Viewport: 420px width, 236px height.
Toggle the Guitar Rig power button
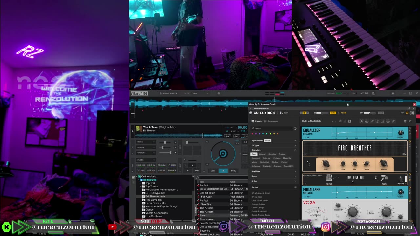pyautogui.click(x=407, y=113)
